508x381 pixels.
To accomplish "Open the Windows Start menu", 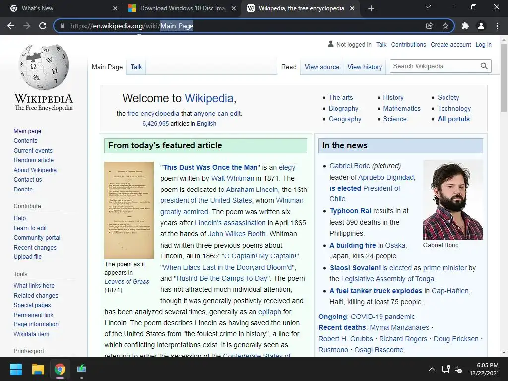I will point(16,369).
